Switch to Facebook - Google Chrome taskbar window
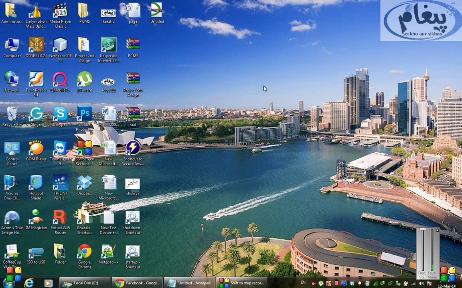The image size is (462, 288). 137,283
